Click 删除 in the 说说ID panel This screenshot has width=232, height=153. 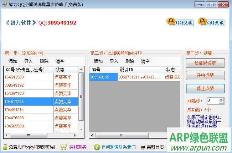[x=130, y=61]
